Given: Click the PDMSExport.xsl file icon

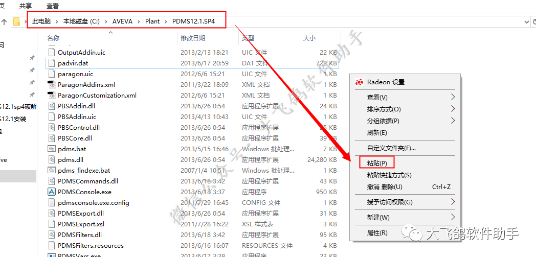Looking at the screenshot, I should (51, 224).
